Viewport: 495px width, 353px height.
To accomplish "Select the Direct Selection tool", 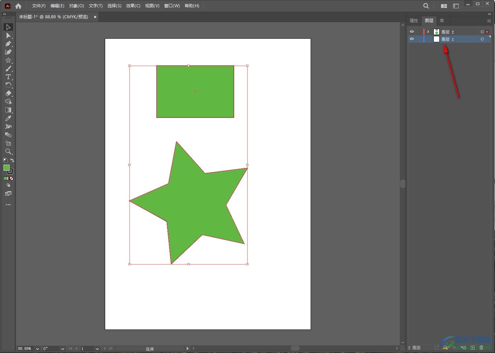I will coord(8,35).
